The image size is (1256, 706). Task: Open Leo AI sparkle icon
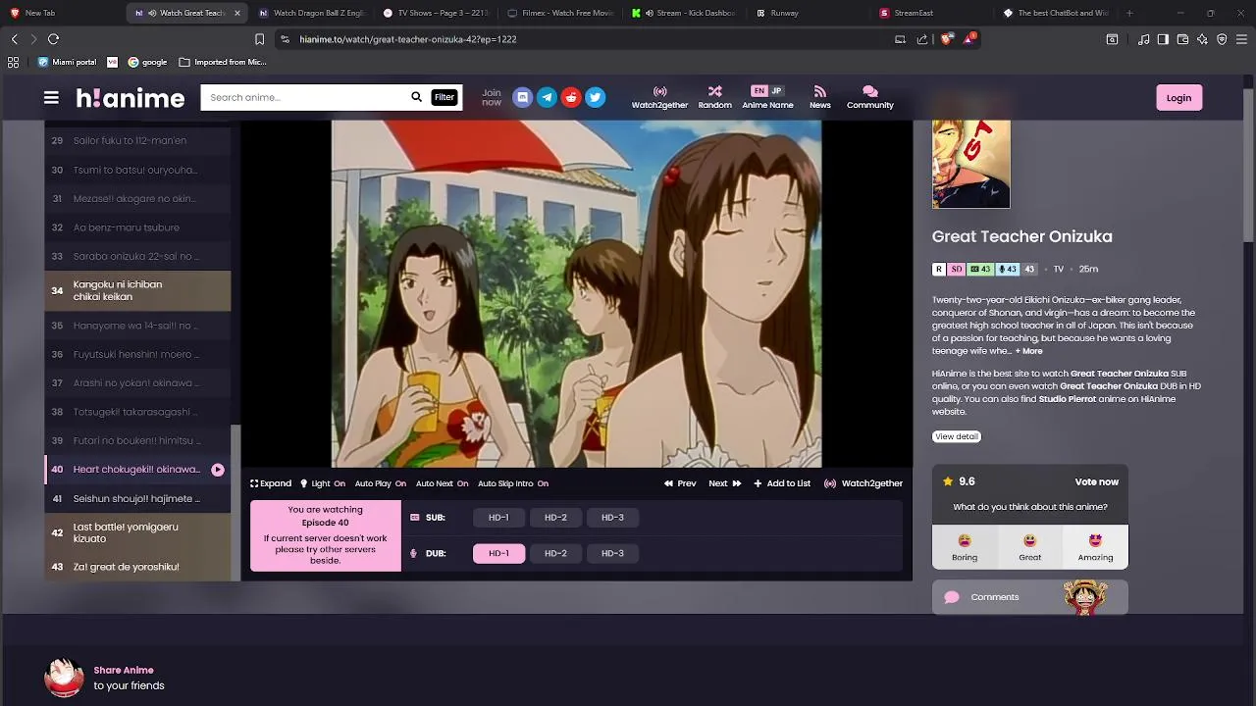click(x=1203, y=39)
